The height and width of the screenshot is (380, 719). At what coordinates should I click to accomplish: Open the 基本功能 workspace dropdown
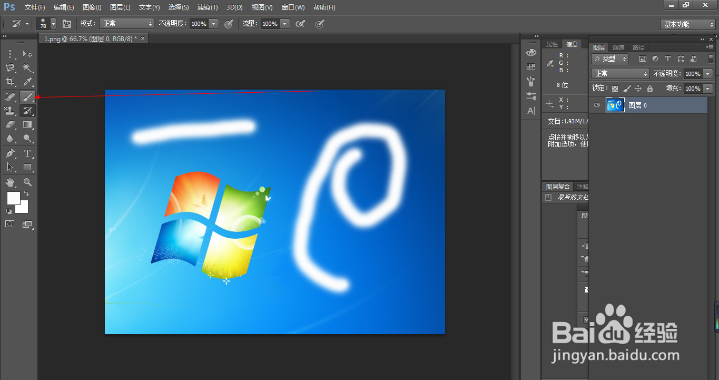tap(687, 24)
